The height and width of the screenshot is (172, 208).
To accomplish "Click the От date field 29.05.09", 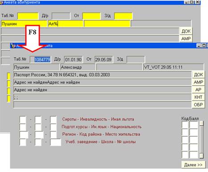I will [x=104, y=59].
